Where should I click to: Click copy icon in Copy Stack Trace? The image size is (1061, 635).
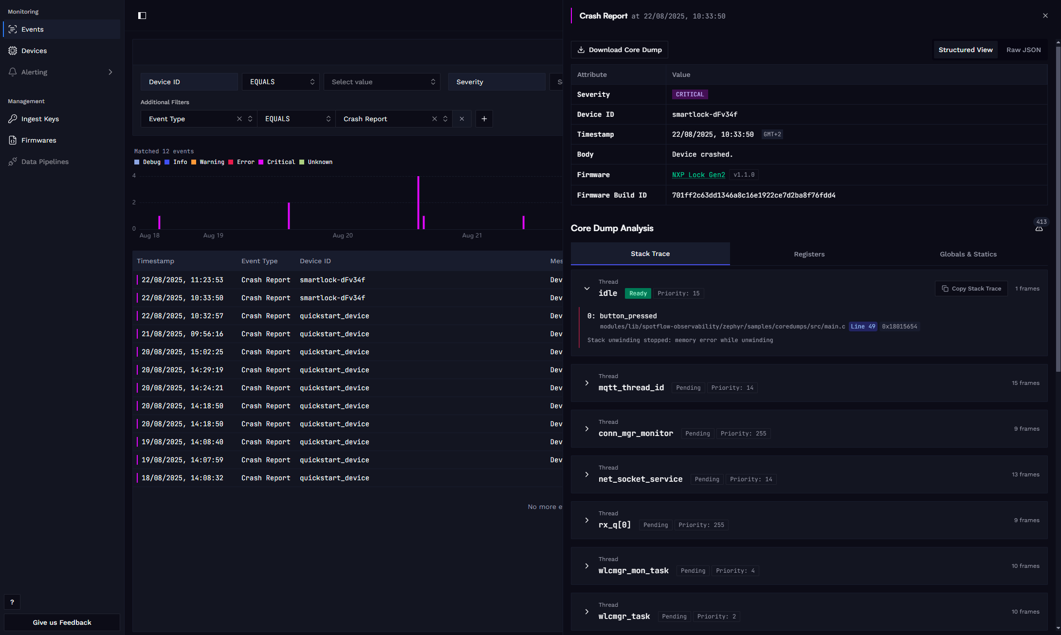click(x=945, y=289)
